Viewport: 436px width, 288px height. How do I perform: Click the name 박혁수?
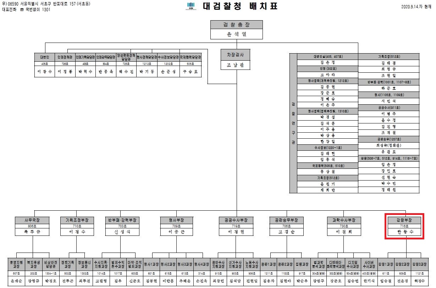coord(85,71)
